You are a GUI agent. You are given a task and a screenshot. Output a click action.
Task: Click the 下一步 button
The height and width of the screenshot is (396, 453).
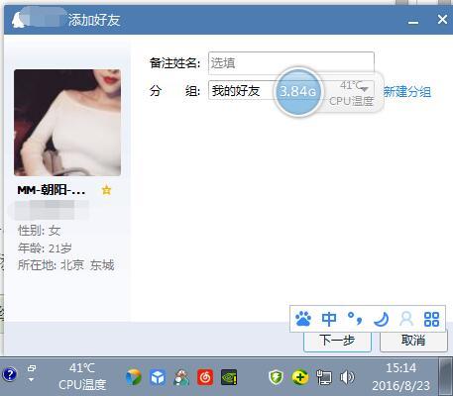pyautogui.click(x=337, y=341)
